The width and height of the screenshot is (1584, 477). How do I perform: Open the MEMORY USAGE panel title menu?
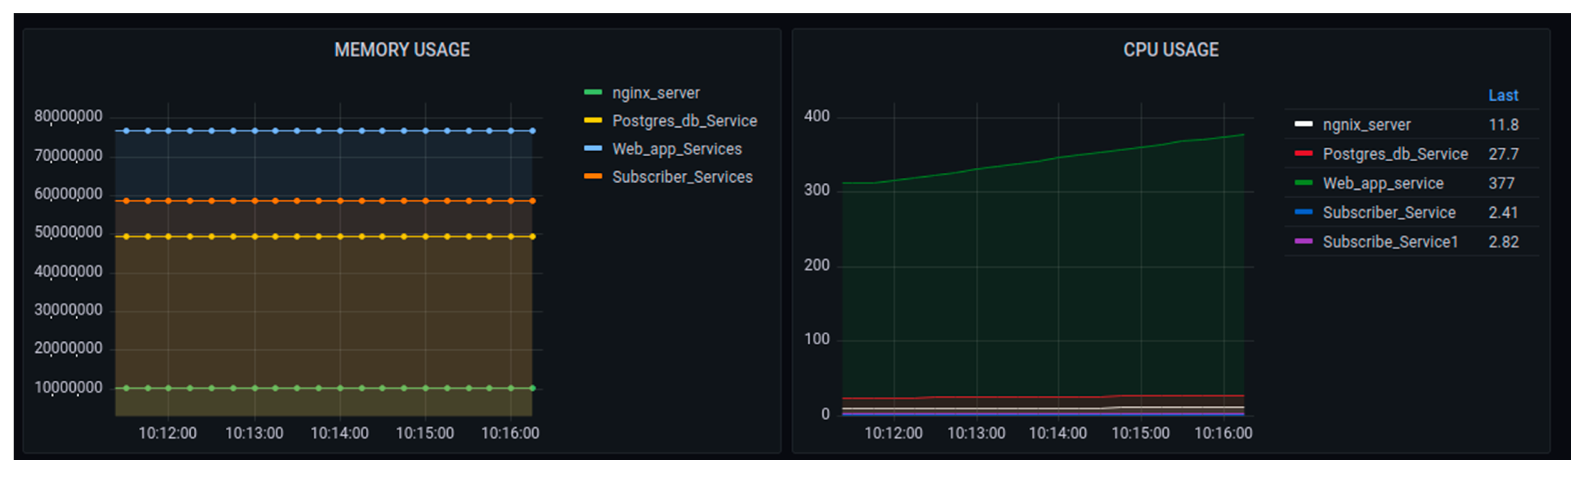tap(401, 50)
